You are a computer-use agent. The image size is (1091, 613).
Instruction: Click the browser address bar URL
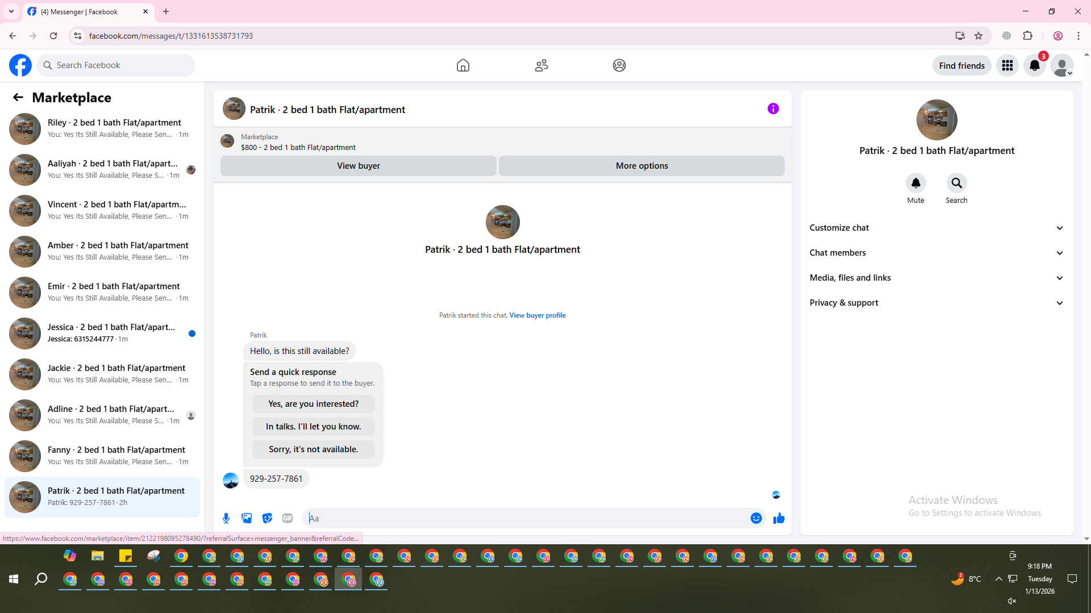pos(170,36)
